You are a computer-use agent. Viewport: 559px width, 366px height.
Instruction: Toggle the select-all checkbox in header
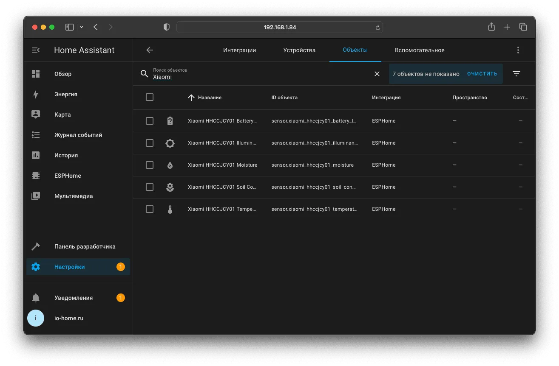pos(150,97)
